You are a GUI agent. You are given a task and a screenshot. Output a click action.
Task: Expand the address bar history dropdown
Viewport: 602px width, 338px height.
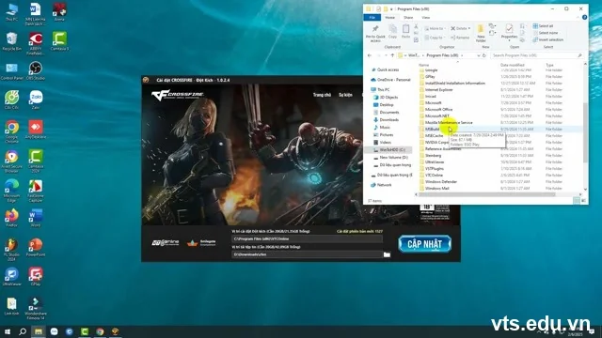point(479,55)
